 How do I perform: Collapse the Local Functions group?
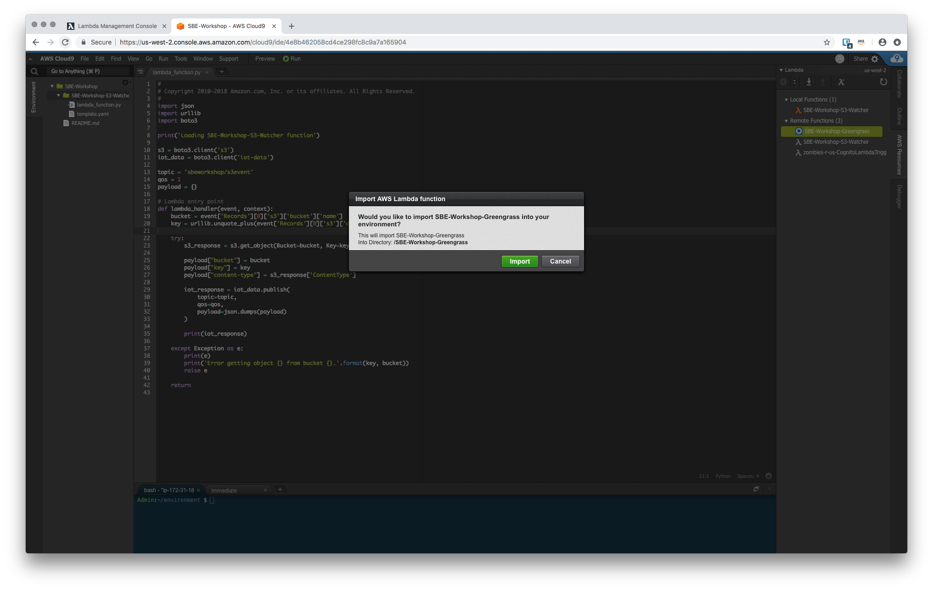[x=786, y=100]
